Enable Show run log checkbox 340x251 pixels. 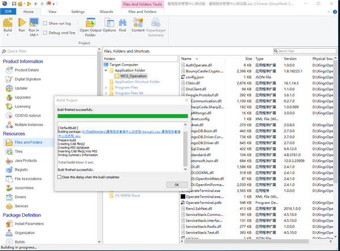tap(45, 23)
